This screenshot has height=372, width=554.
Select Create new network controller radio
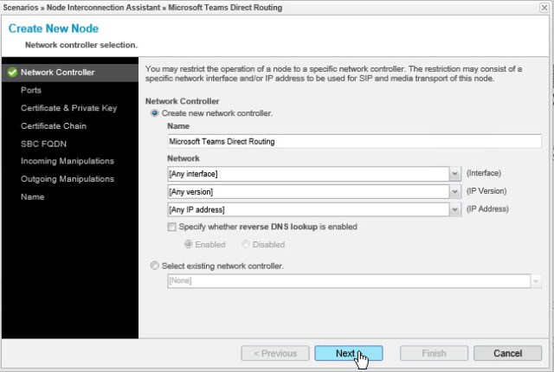tap(155, 113)
